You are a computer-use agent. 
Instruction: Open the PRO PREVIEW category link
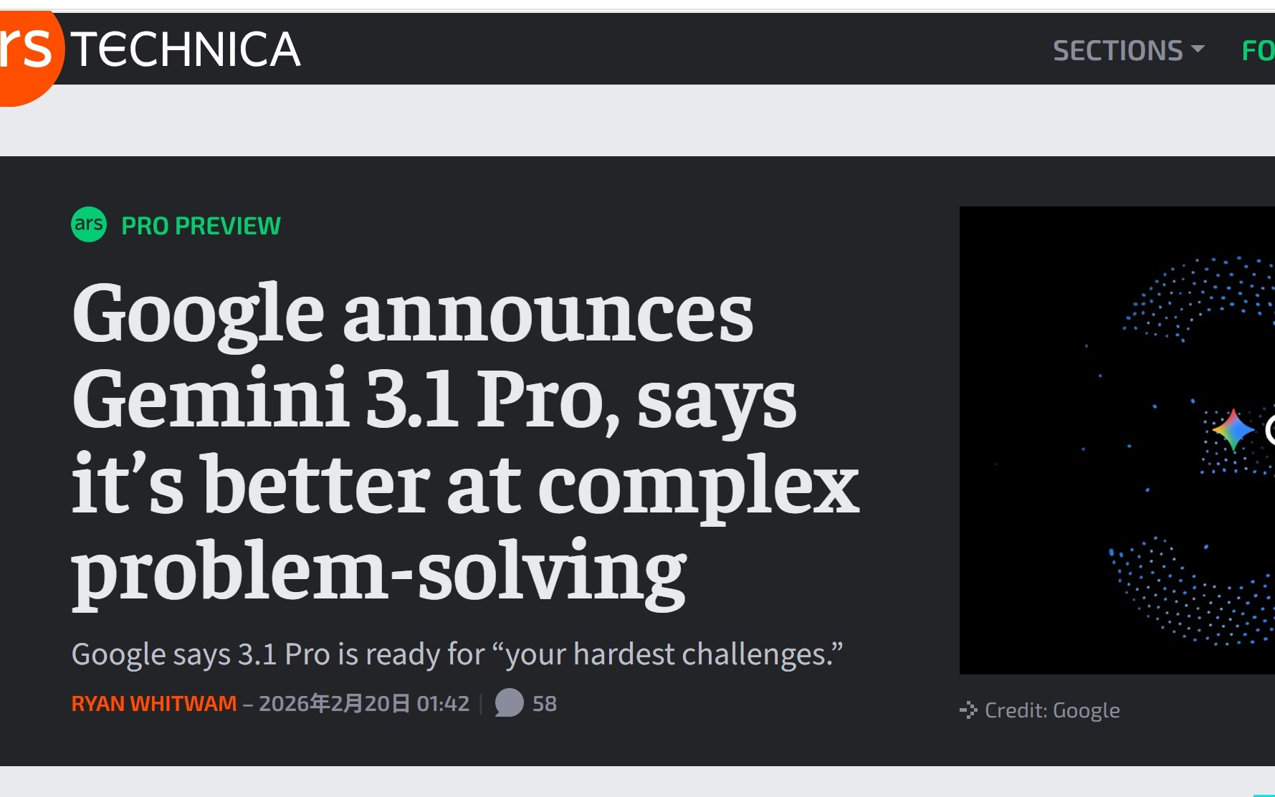point(201,226)
